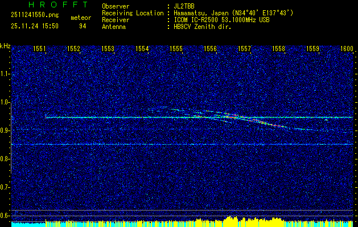
Task: Select the 1559 time marker
Action: coord(313,49)
